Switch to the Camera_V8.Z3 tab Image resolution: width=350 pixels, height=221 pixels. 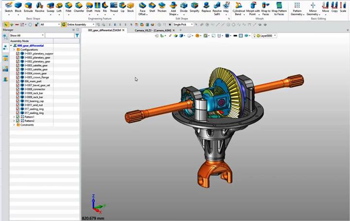click(153, 30)
